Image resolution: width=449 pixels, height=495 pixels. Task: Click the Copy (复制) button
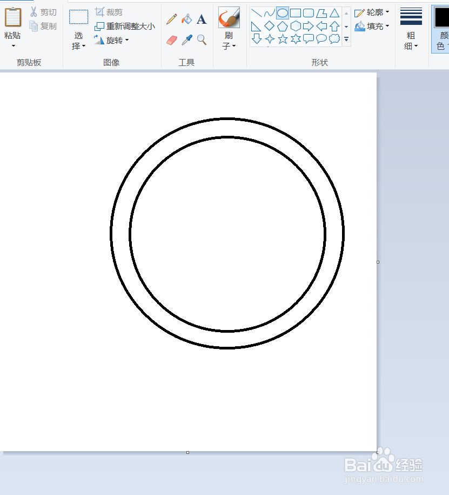click(x=43, y=26)
